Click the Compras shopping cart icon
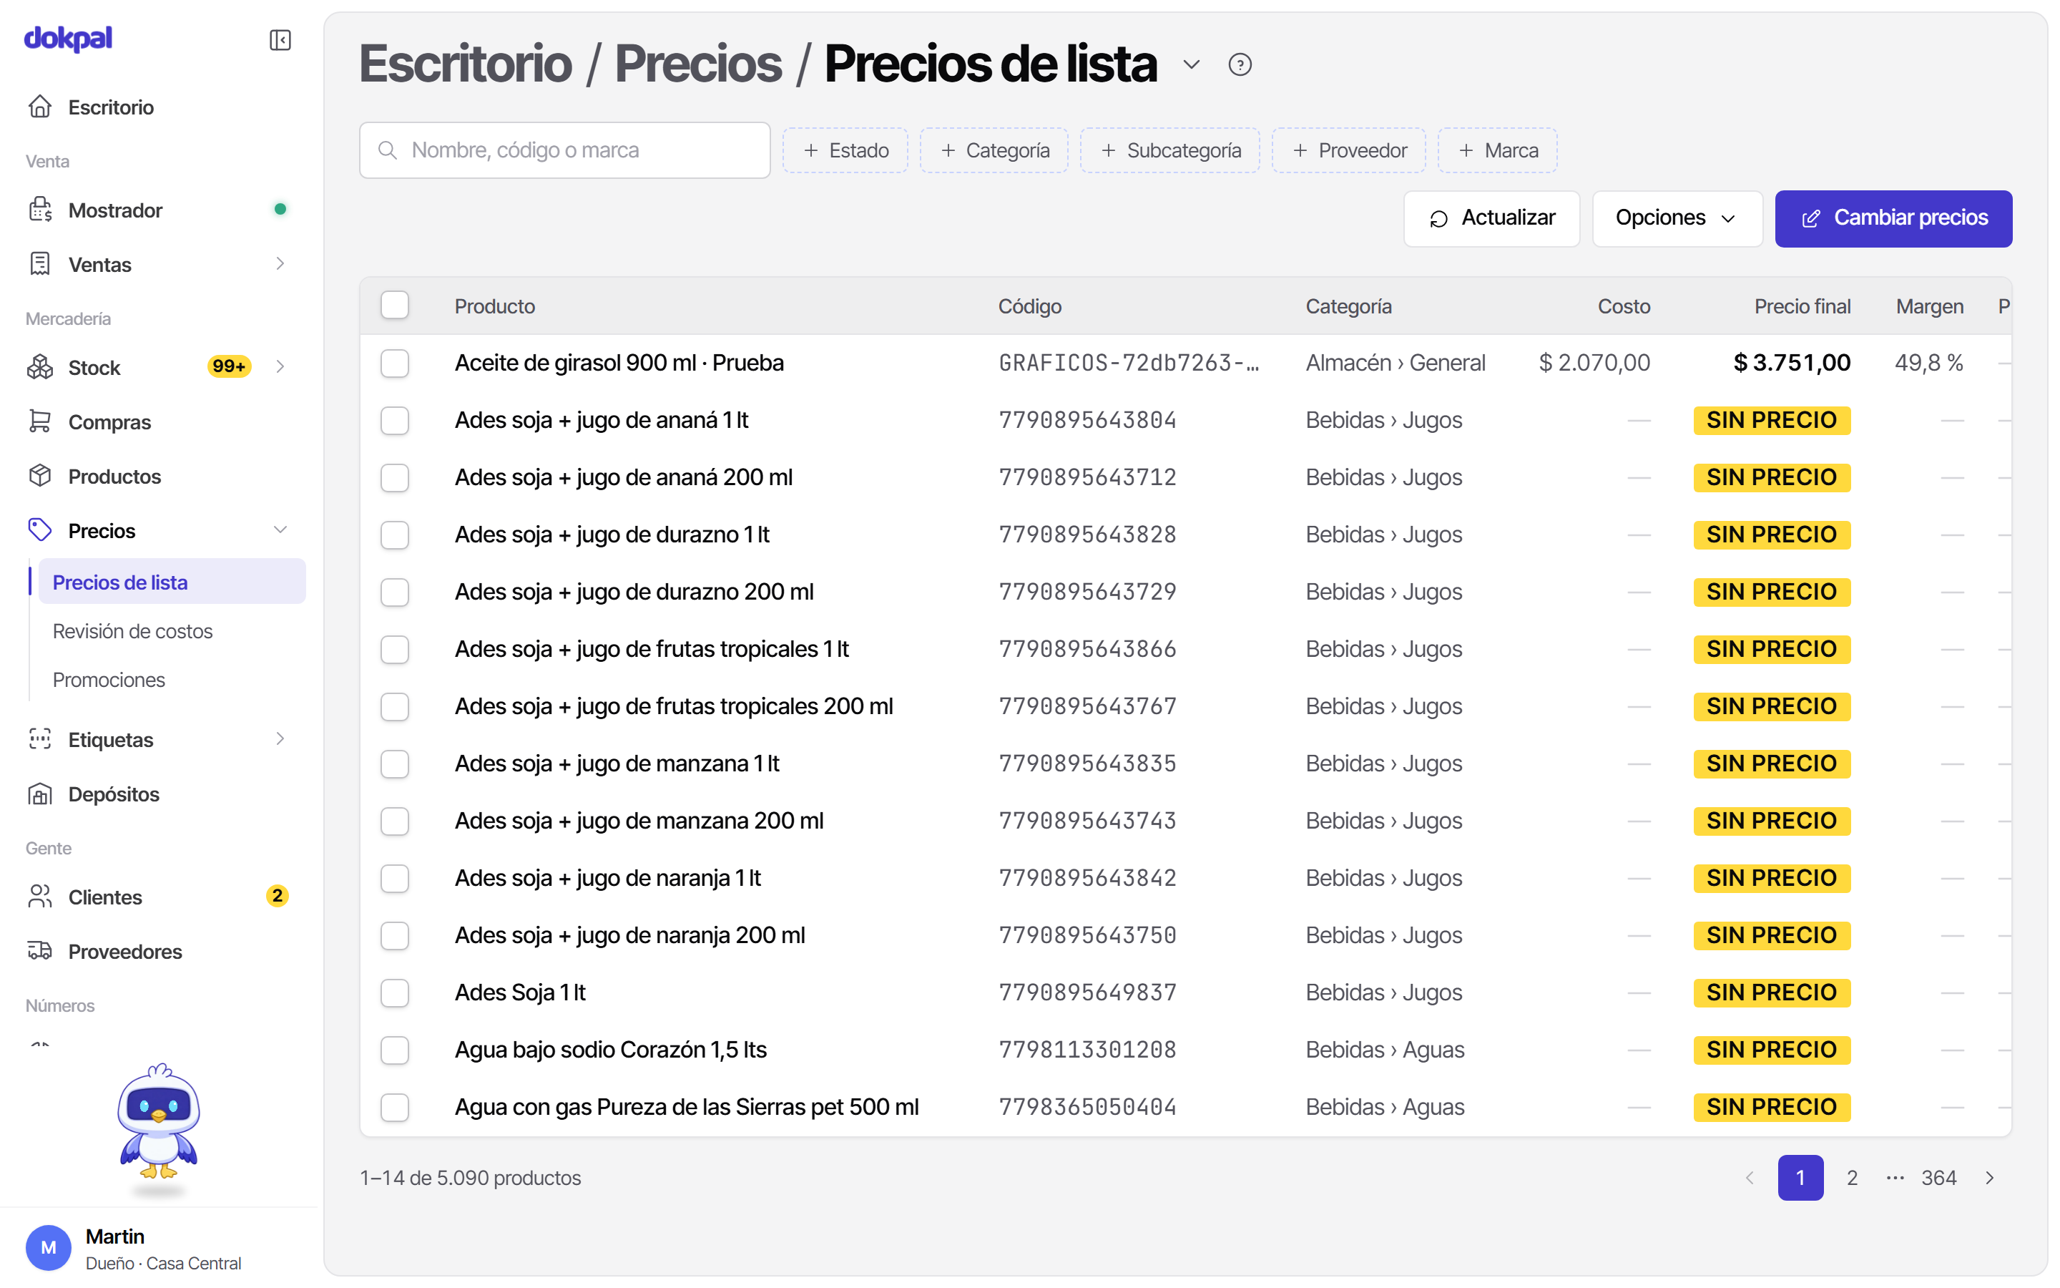The height and width of the screenshot is (1288, 2060). [40, 421]
